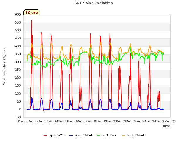Click the 600 y-axis tick label
This screenshot has height=141, width=188.
[18, 14]
